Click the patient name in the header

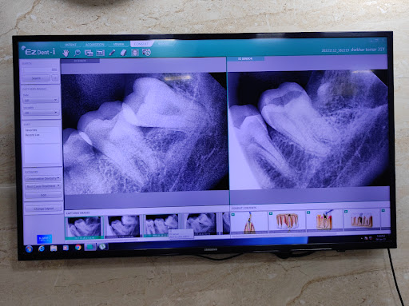pyautogui.click(x=363, y=50)
